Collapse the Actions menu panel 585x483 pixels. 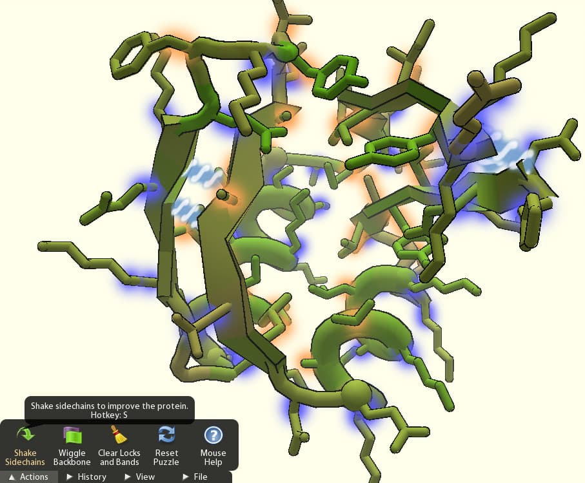[28, 477]
